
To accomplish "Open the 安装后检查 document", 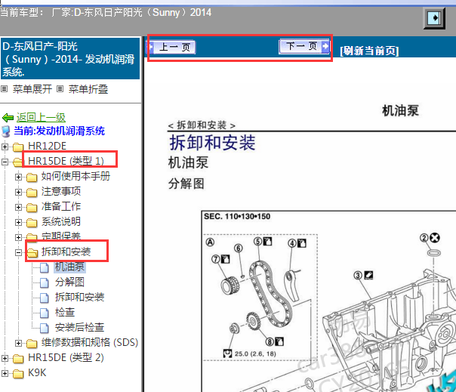I will pos(80,327).
